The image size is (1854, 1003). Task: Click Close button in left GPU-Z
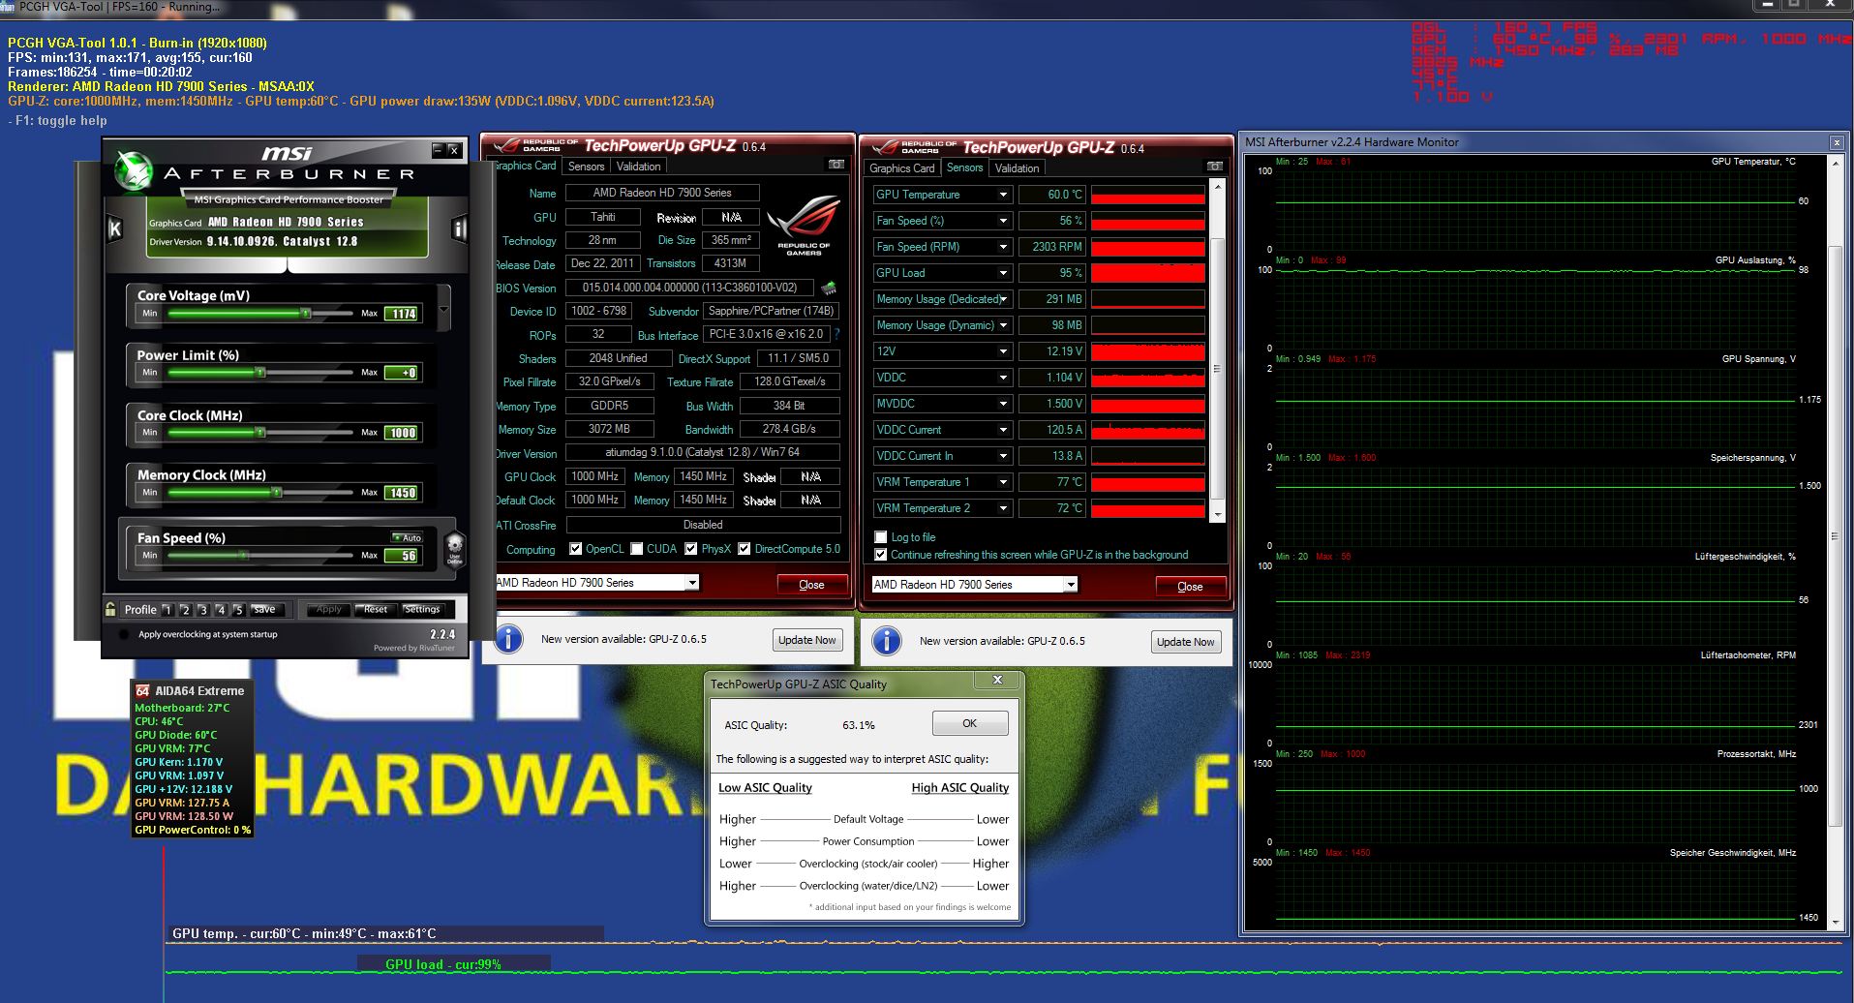click(811, 584)
